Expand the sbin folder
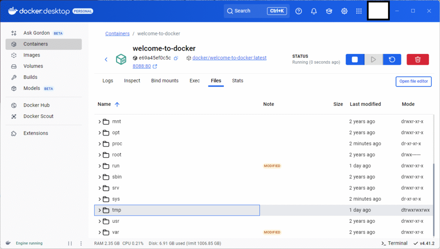 coord(100,177)
